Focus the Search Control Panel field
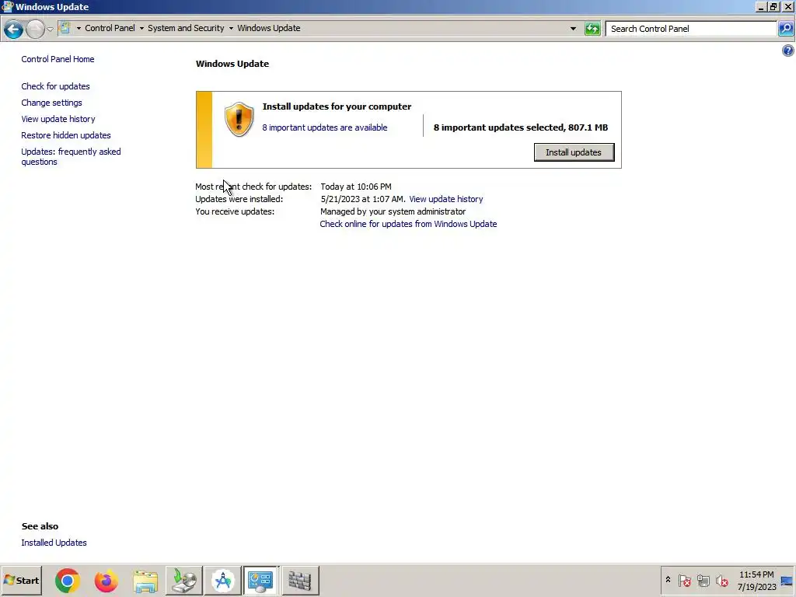796x597 pixels. 691,29
